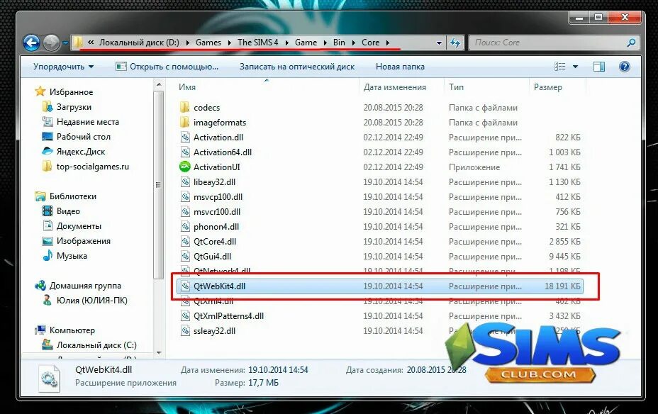Click Открыть с помощью toolbar button
Viewport: 658px width, 414px height.
167,67
